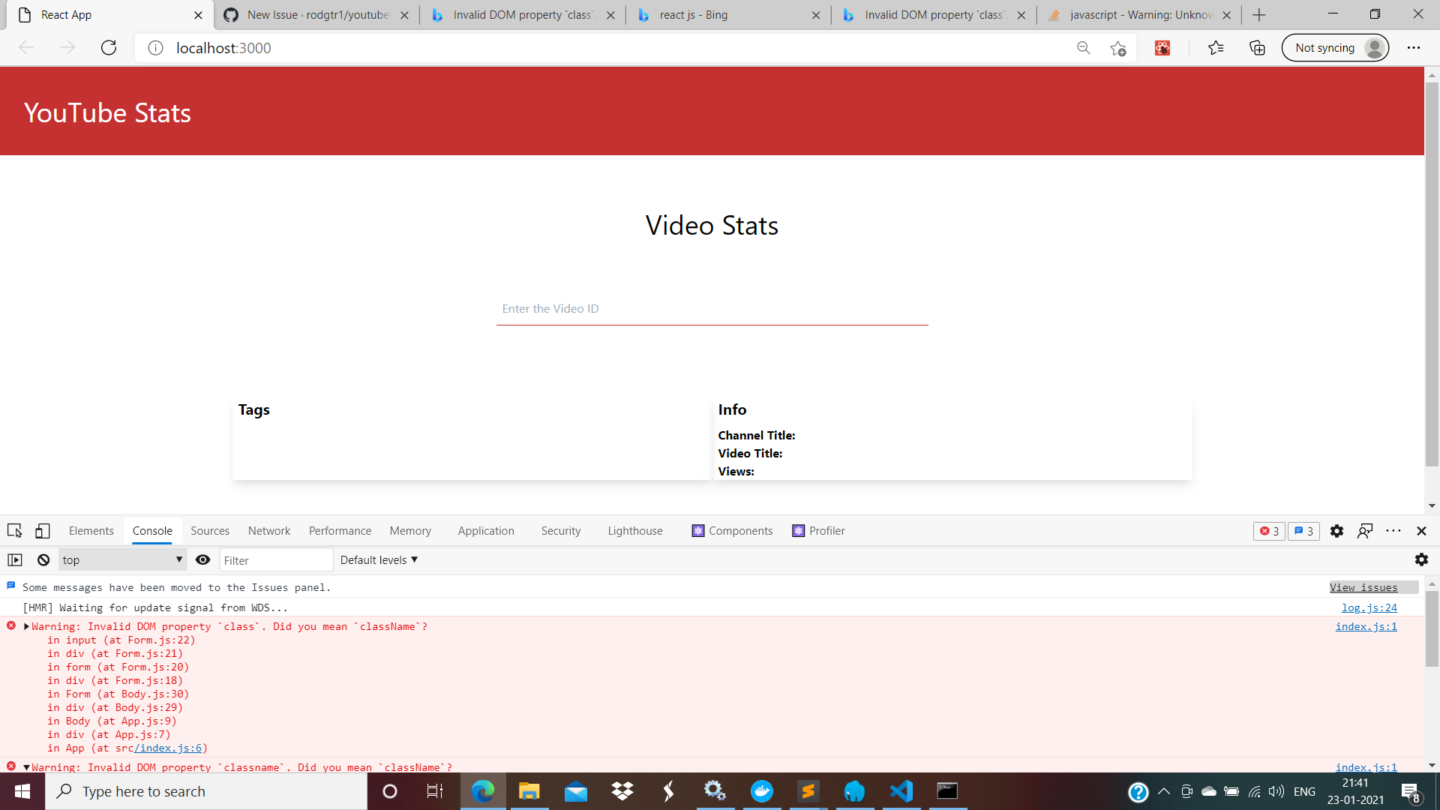Open the Windows notification center
1440x810 pixels.
click(1411, 791)
